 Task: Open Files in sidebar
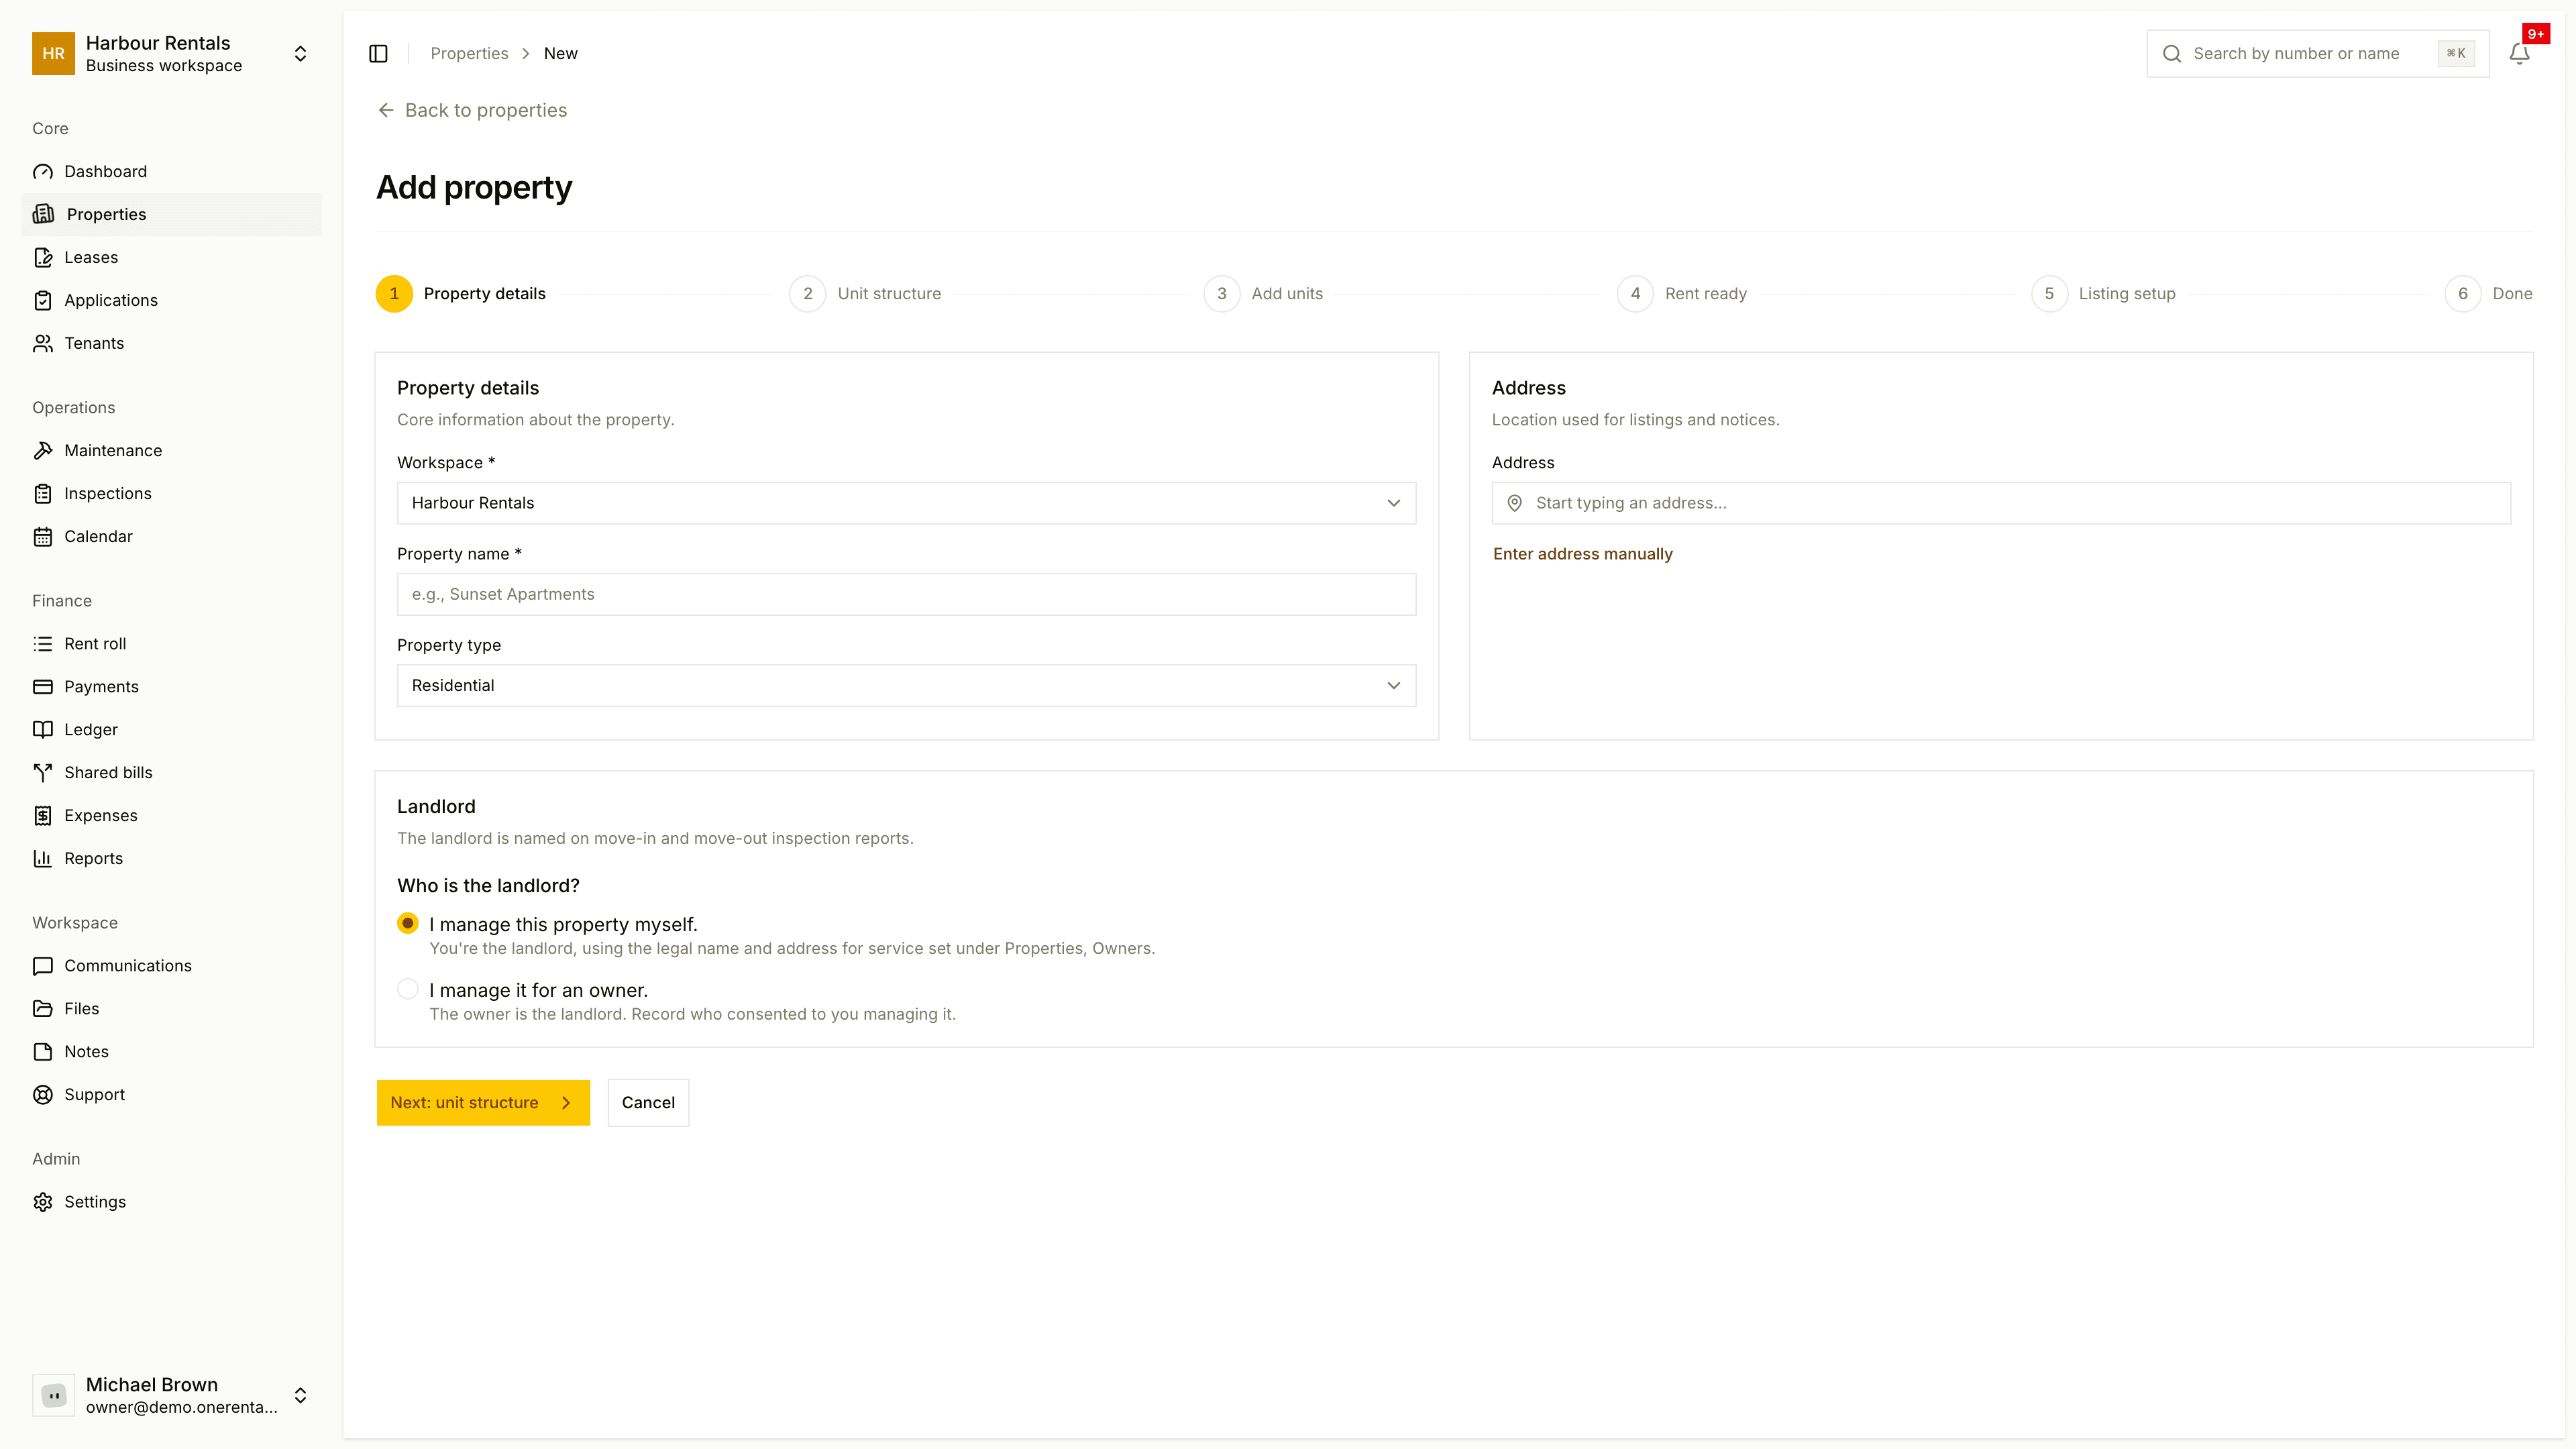pyautogui.click(x=171, y=1009)
